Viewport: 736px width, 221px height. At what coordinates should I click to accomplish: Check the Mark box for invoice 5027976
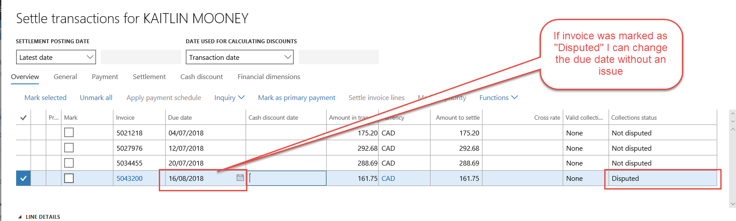tap(69, 148)
